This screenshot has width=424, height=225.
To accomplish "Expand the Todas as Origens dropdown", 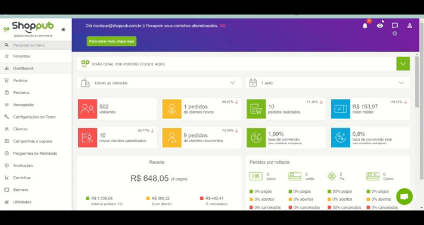I will click(x=159, y=83).
